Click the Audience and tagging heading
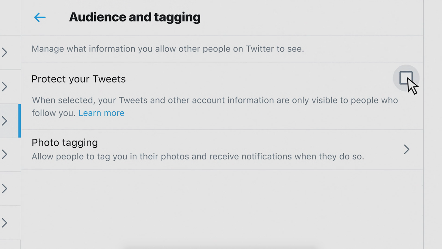Viewport: 442px width, 249px height. [x=135, y=17]
